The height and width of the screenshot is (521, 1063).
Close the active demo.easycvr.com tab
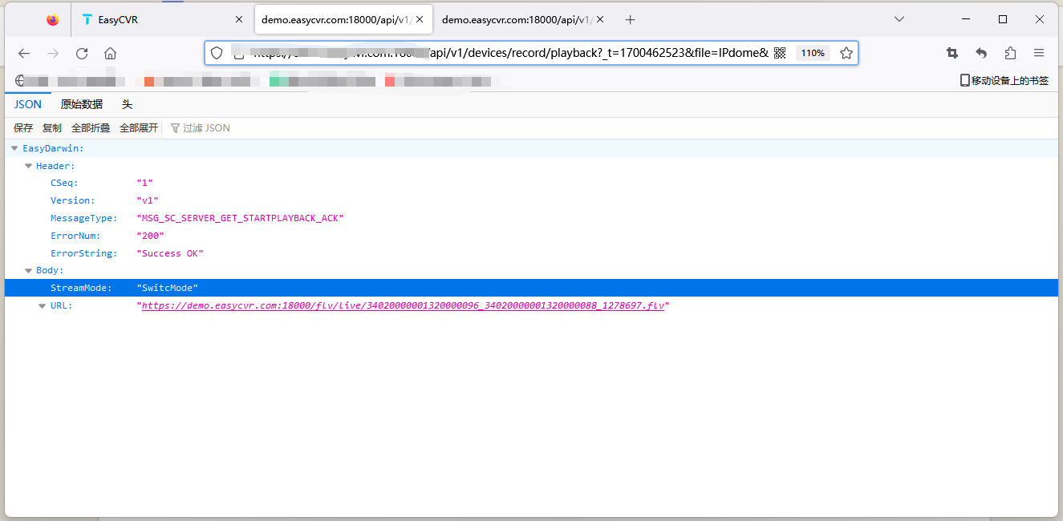[420, 20]
